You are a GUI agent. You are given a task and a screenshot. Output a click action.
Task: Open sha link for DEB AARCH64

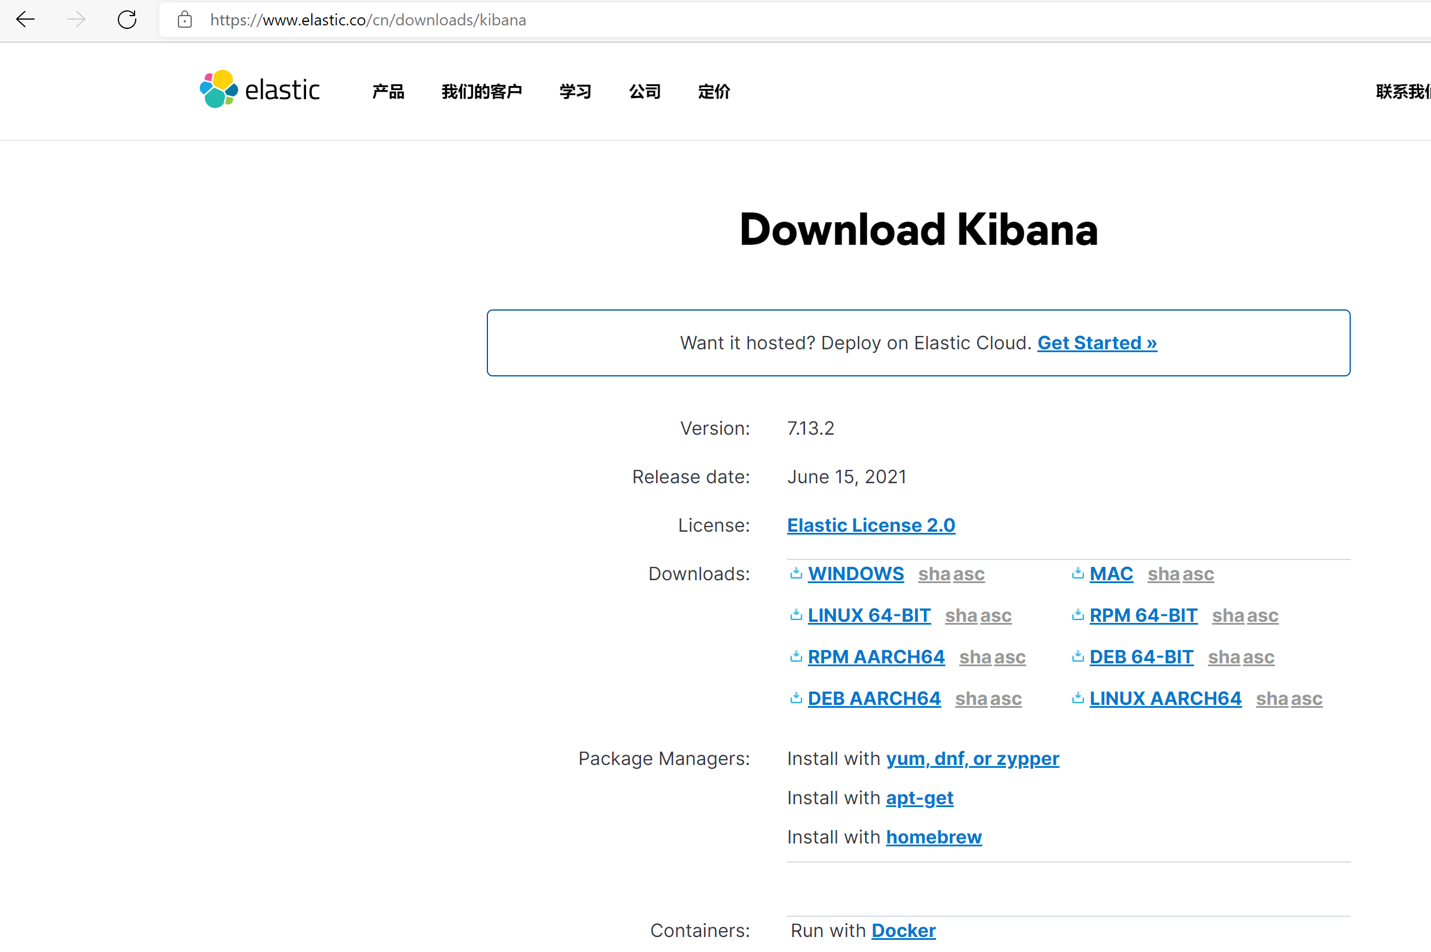(x=971, y=698)
